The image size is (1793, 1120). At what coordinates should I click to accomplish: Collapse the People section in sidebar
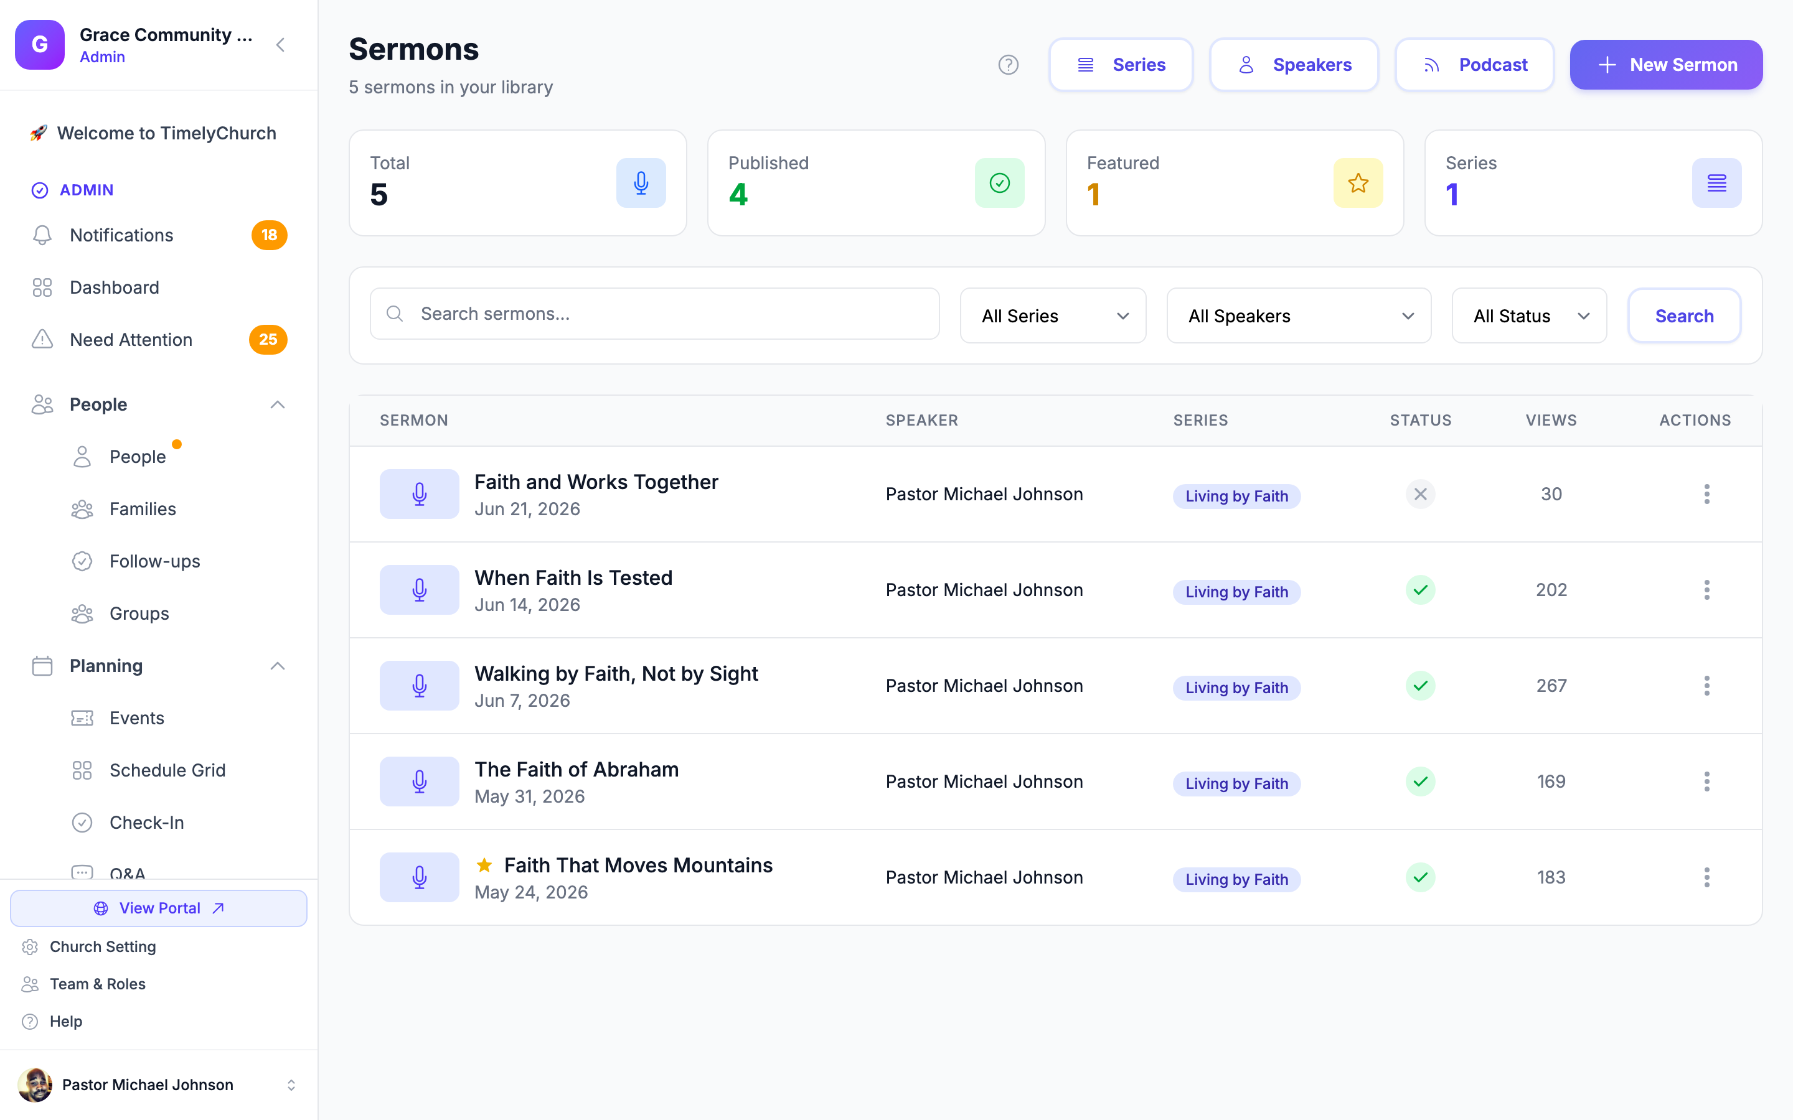[277, 404]
